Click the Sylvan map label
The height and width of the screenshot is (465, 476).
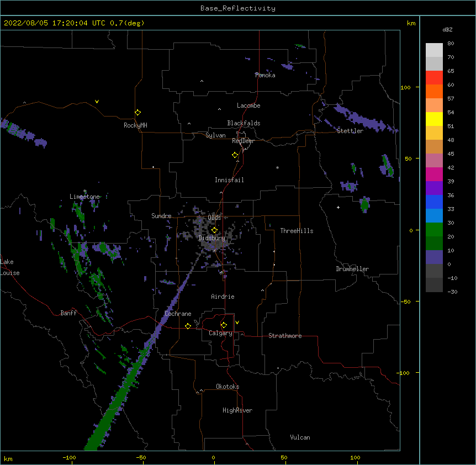pos(215,135)
